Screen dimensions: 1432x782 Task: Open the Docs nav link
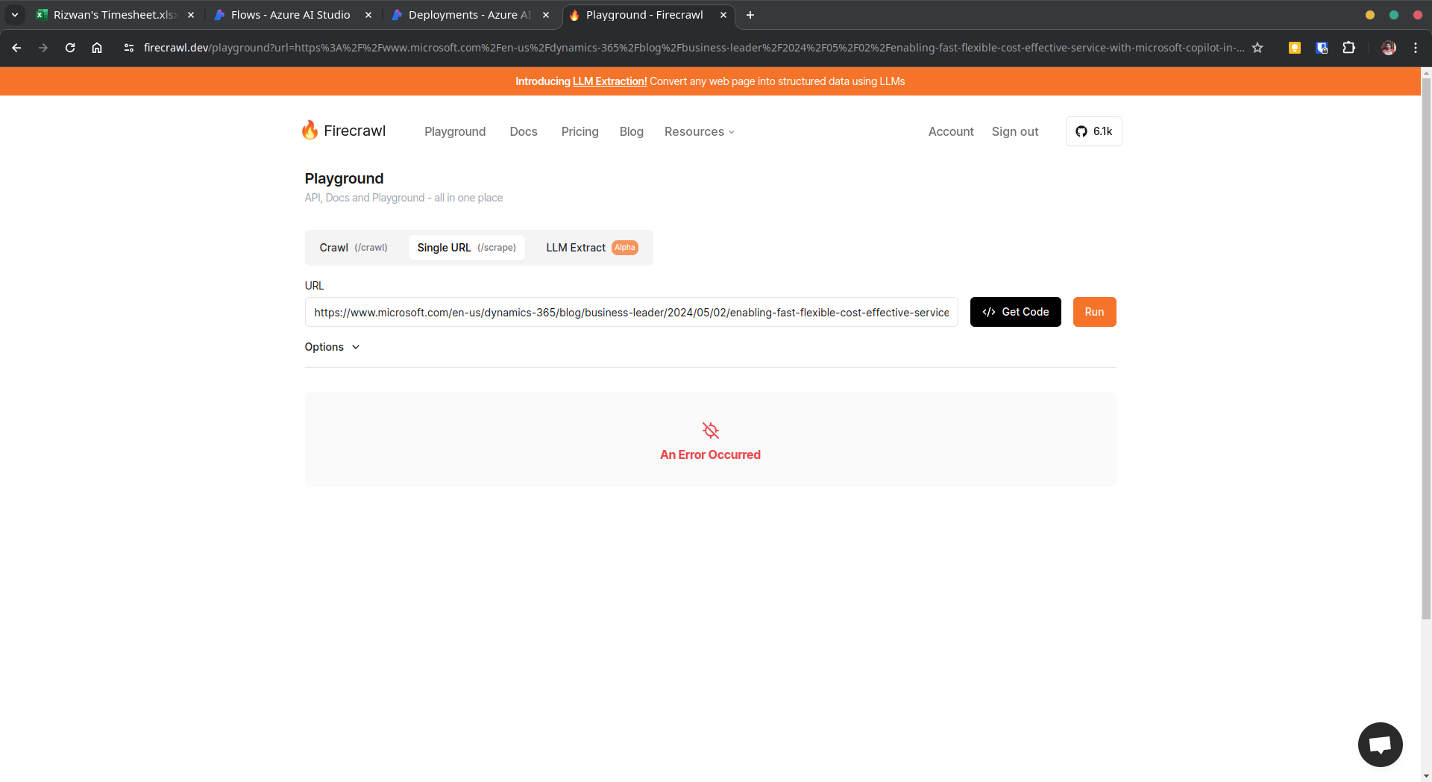coord(524,131)
